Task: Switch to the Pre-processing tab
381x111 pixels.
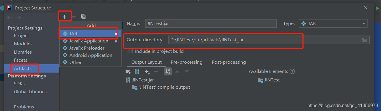Action: coord(187,62)
